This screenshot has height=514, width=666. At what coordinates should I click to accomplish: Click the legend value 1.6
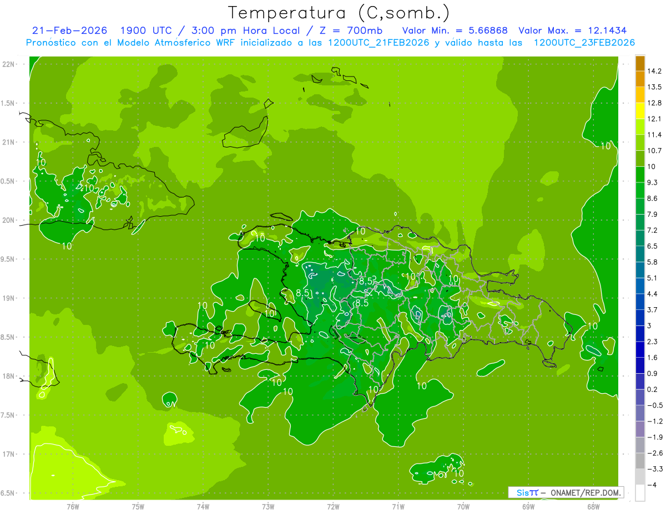653,358
